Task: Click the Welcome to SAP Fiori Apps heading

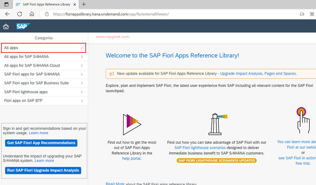Action: pyautogui.click(x=172, y=55)
